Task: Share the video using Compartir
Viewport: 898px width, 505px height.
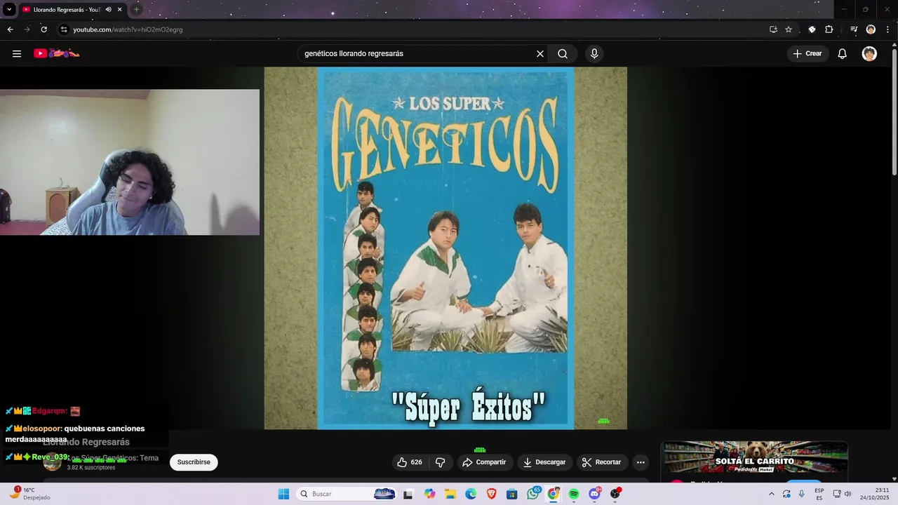Action: point(484,462)
